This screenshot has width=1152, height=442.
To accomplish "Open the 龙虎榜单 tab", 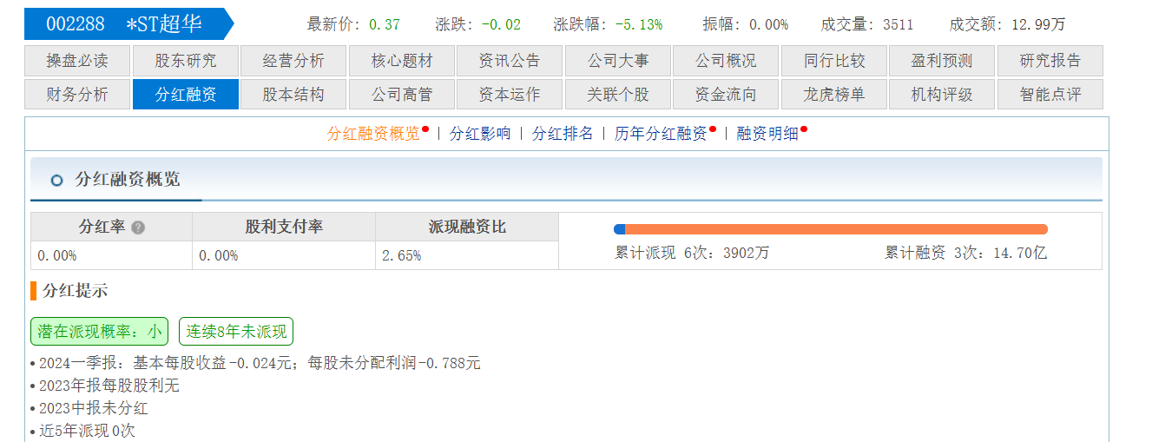I will [x=834, y=95].
